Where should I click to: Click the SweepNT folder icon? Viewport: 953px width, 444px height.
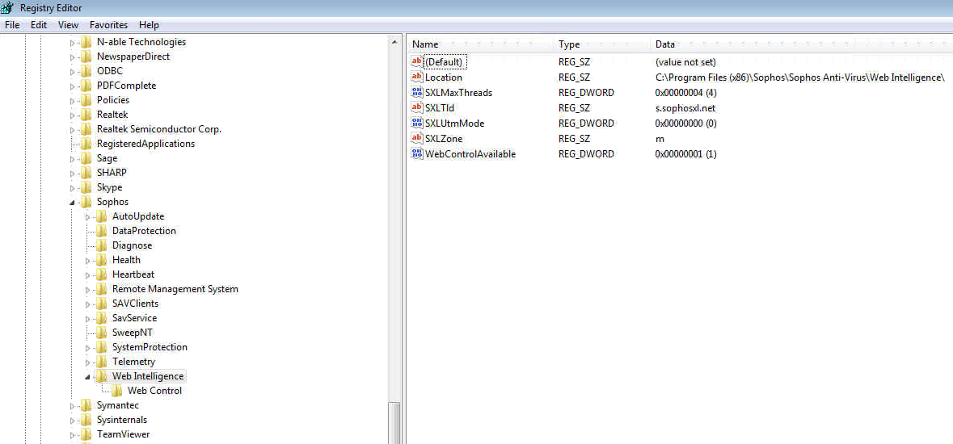point(102,333)
